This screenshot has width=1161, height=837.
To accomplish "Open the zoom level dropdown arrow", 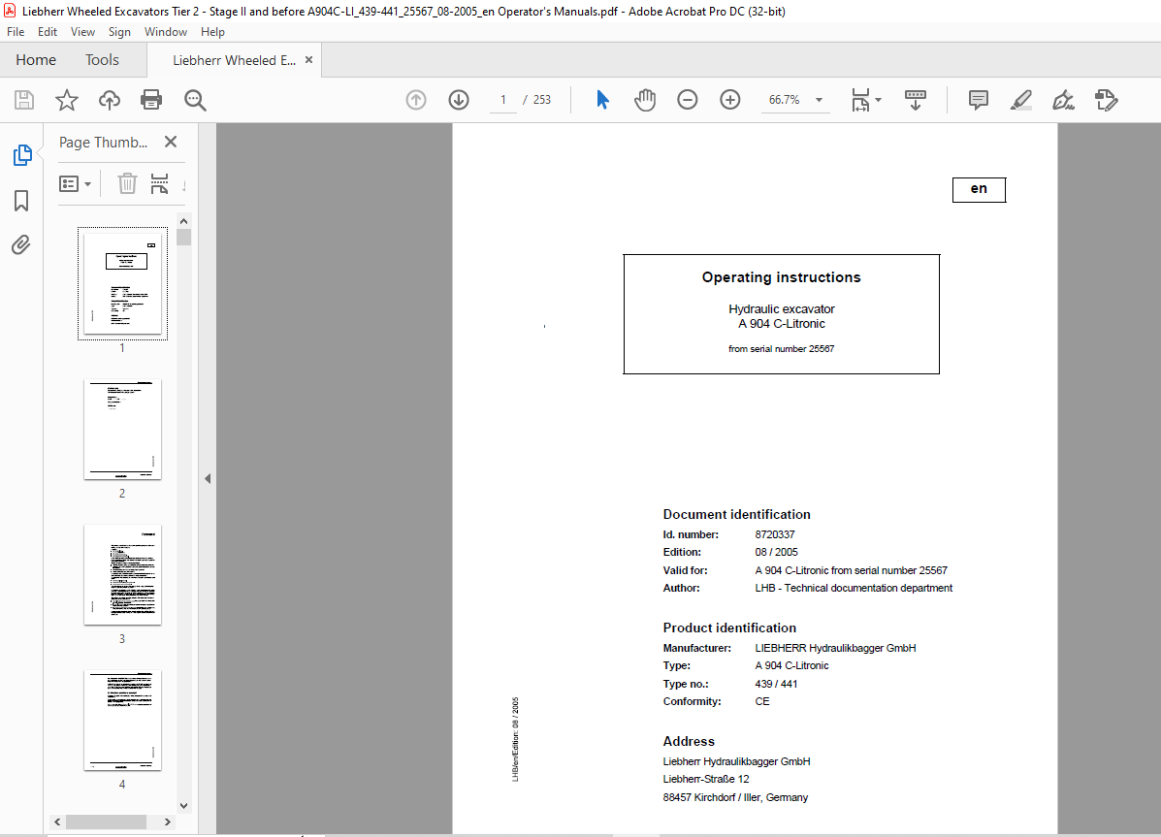I will tap(819, 100).
